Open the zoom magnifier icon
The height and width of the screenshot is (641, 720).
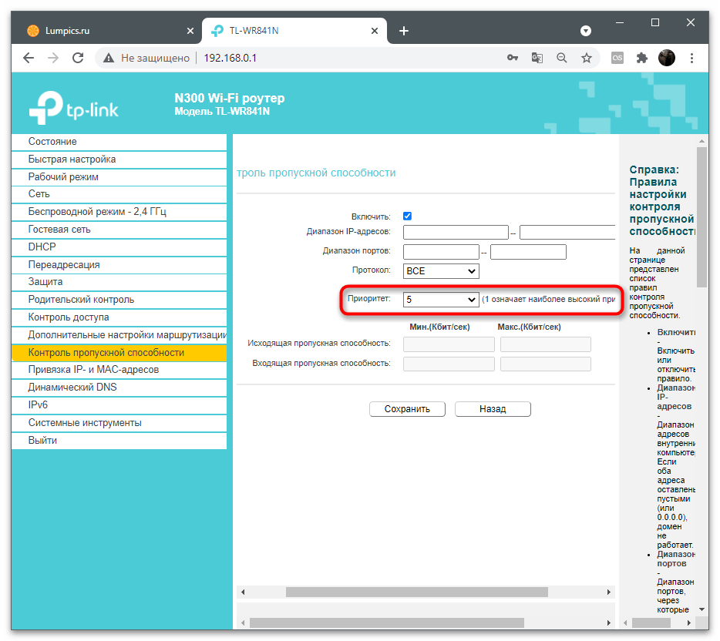coord(561,58)
